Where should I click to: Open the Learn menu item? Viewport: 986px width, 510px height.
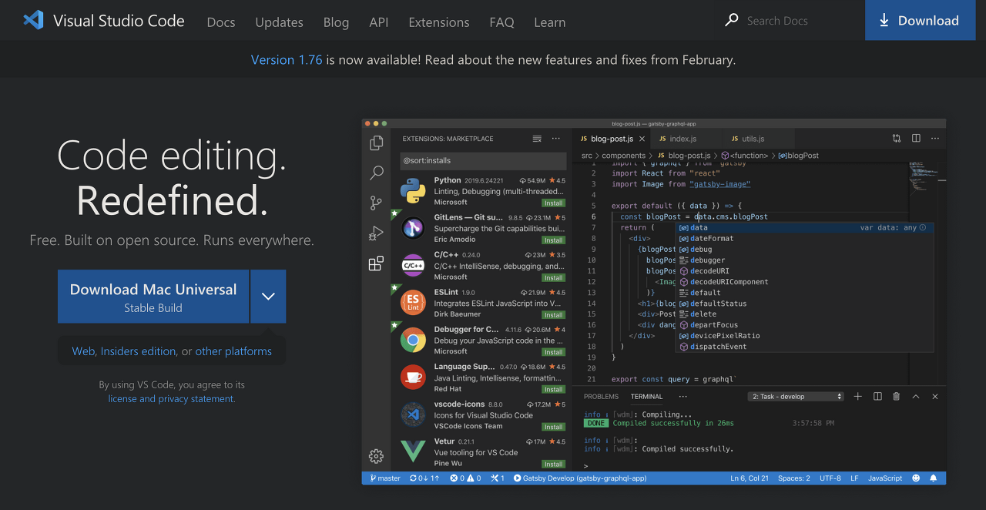(550, 22)
